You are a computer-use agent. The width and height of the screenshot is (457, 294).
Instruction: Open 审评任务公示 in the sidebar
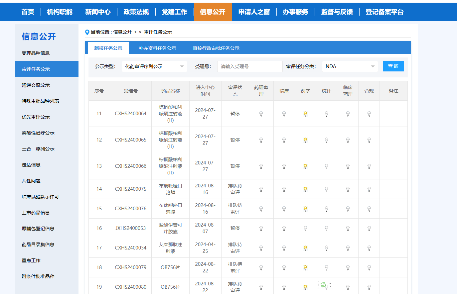tap(47, 69)
